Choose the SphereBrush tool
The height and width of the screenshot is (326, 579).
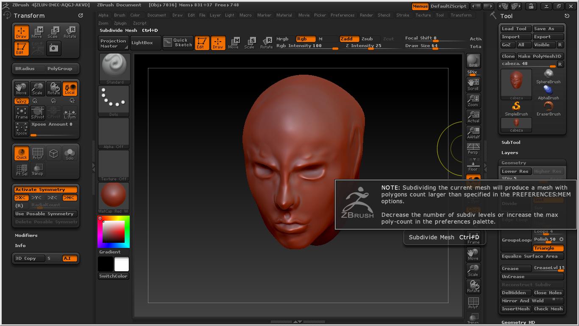tap(548, 76)
